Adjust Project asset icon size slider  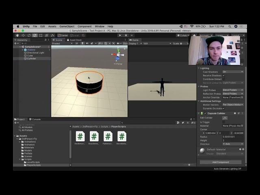(188, 165)
